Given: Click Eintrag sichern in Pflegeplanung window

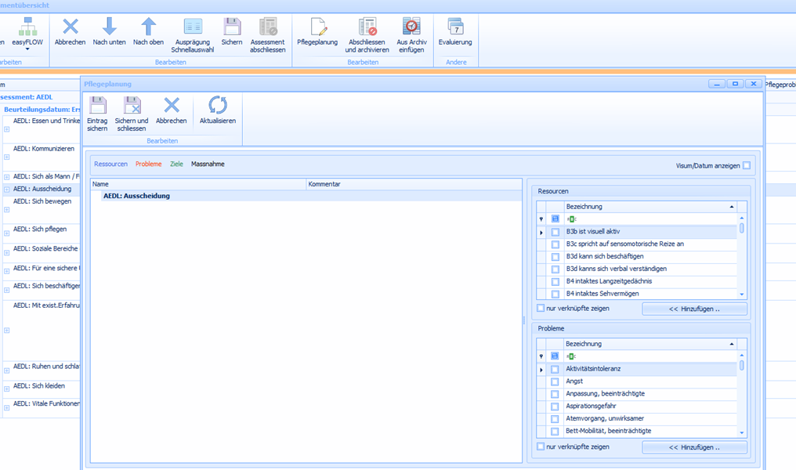Looking at the screenshot, I should point(97,107).
